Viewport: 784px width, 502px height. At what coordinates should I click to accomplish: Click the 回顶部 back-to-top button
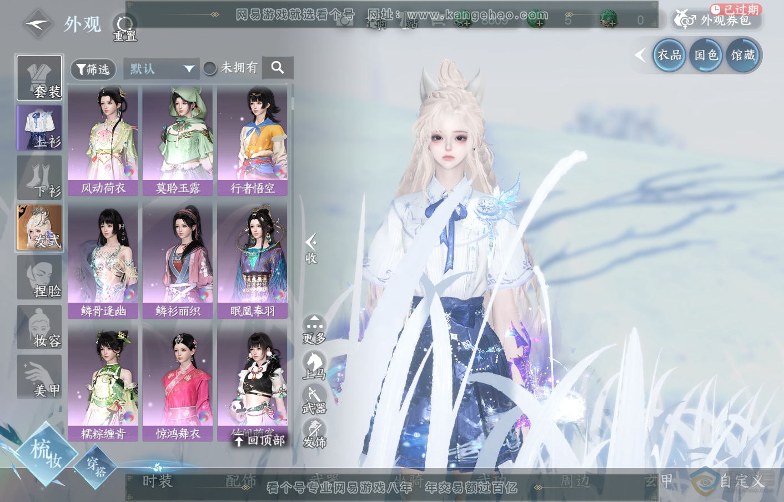259,440
